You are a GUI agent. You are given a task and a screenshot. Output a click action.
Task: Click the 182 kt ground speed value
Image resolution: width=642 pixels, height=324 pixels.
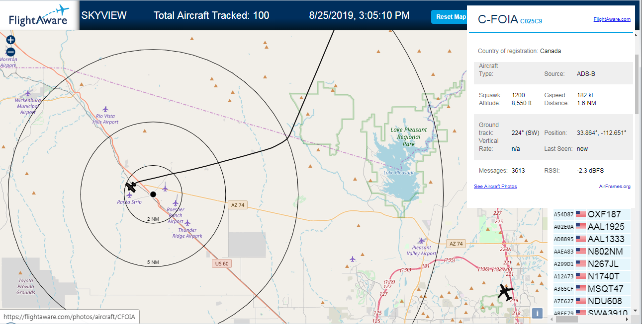click(585, 95)
